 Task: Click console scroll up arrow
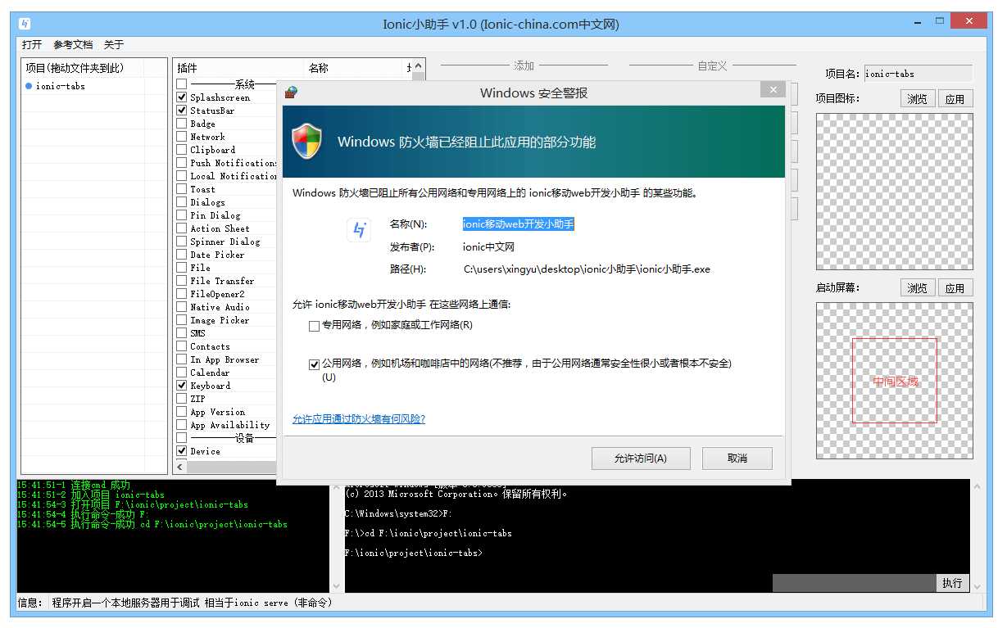977,486
